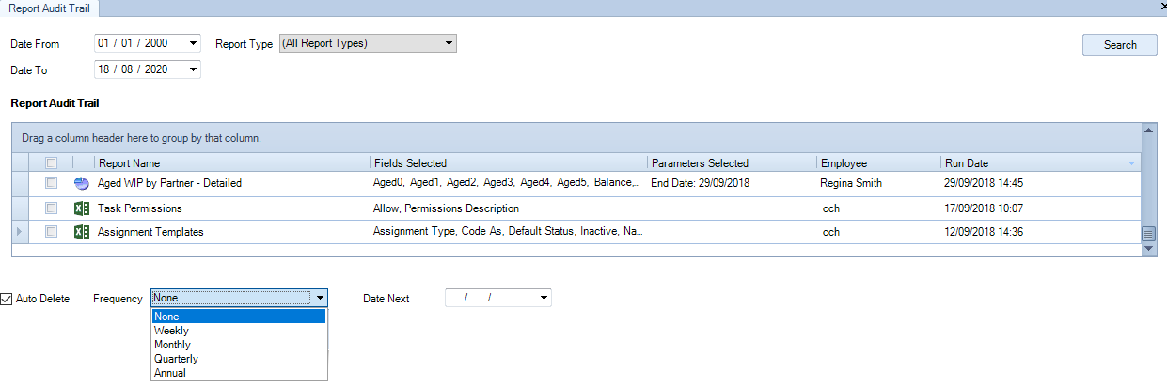Toggle the select-all checkbox in the grid header
This screenshot has width=1167, height=386.
point(52,163)
